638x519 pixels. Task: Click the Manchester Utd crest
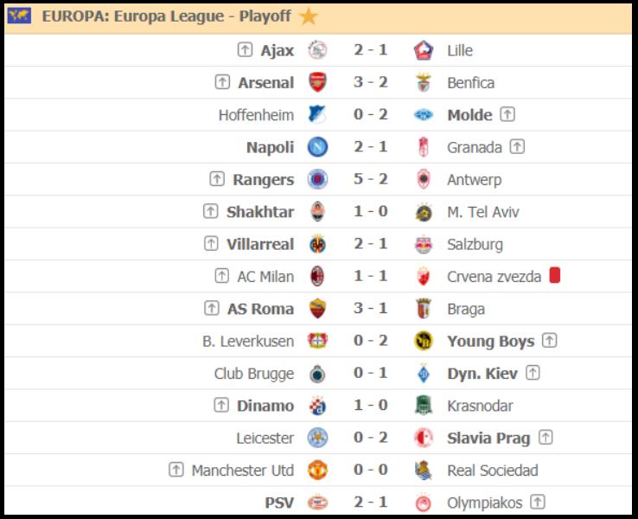coord(317,471)
